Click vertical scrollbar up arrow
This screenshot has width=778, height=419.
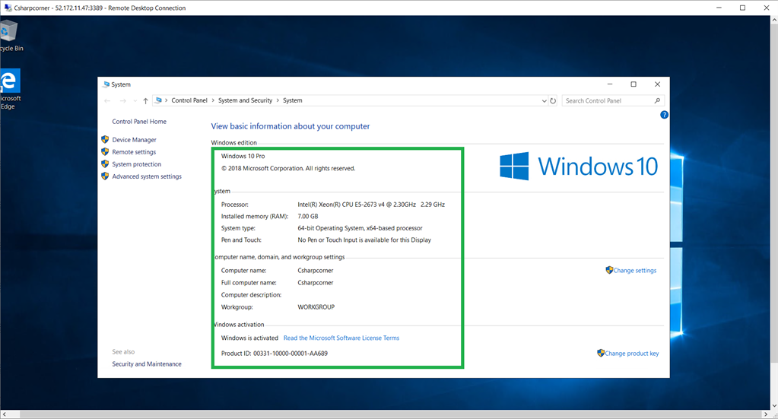click(x=774, y=20)
